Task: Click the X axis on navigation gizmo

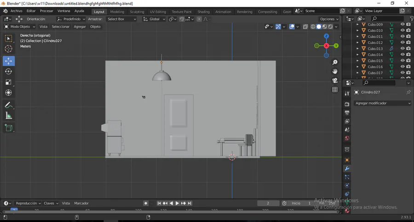Action: [x=326, y=45]
